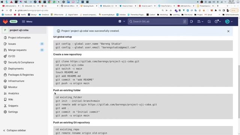The height and width of the screenshot is (135, 240).
Task: Open the create new plus icon
Action: [x=120, y=21]
